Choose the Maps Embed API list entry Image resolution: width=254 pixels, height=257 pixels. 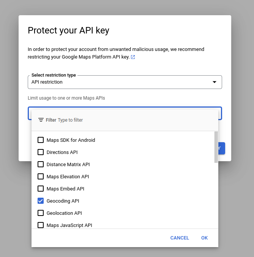(x=65, y=189)
